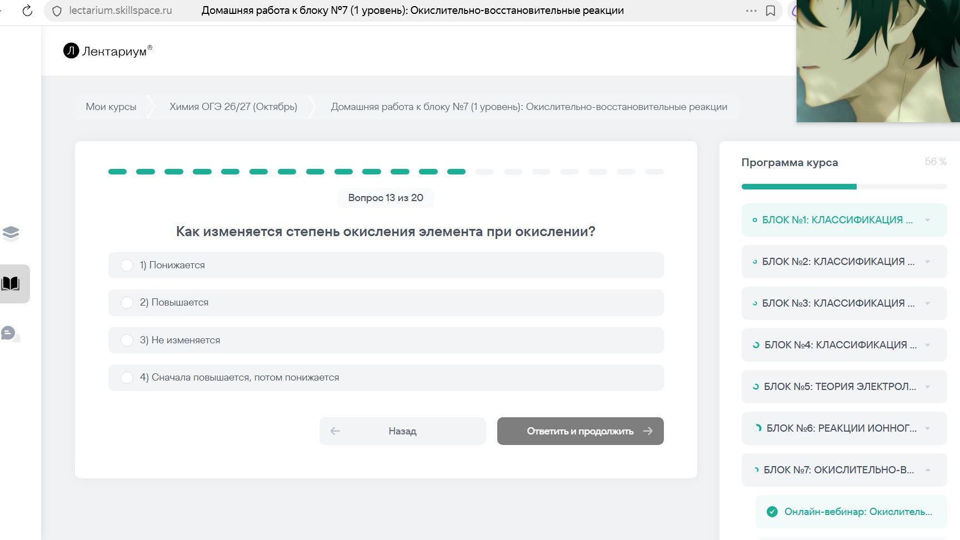Click the anime picture-in-picture thumbnail

(x=878, y=61)
